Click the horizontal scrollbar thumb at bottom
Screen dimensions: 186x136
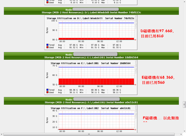click(x=89, y=134)
